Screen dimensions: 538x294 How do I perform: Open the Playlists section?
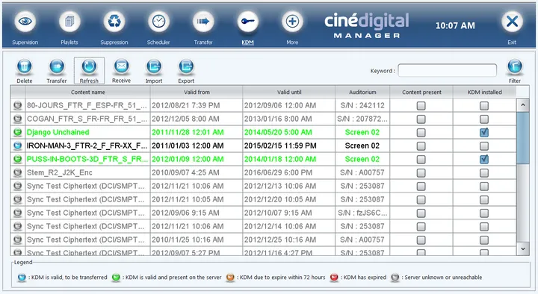(x=69, y=22)
